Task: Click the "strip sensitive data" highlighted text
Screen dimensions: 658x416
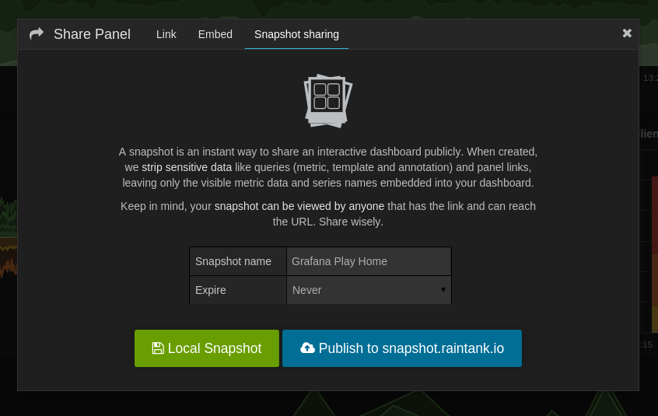Action: point(187,167)
